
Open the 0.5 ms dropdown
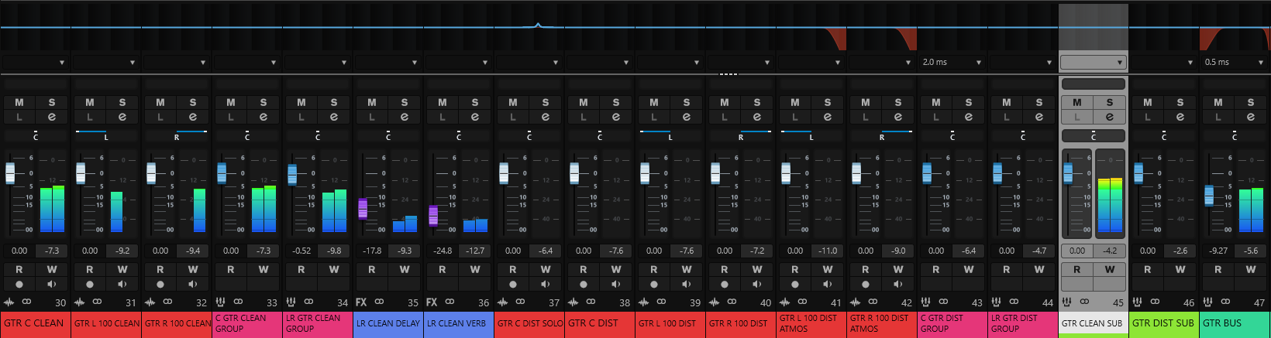coord(1235,62)
